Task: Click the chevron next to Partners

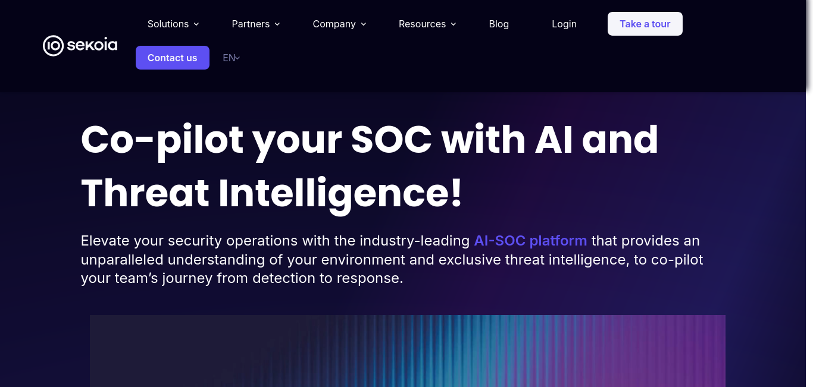Action: pyautogui.click(x=277, y=24)
